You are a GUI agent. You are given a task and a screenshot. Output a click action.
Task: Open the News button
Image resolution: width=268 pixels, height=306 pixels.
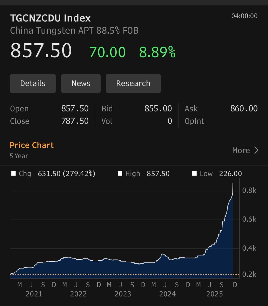(x=81, y=83)
